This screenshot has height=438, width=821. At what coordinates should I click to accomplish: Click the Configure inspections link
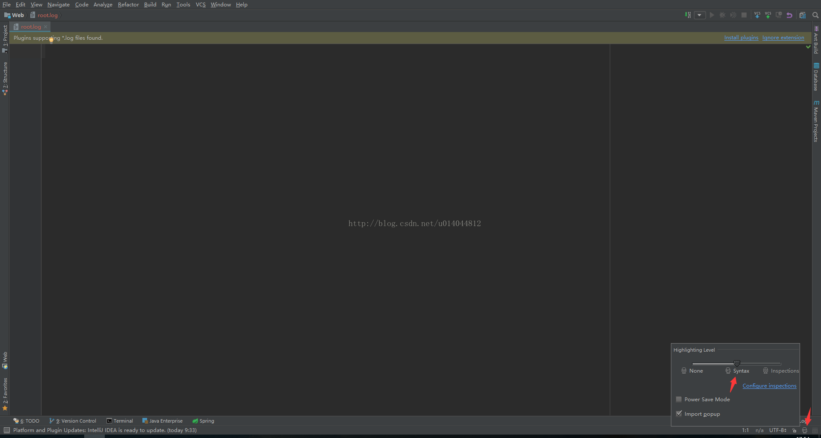coord(769,385)
